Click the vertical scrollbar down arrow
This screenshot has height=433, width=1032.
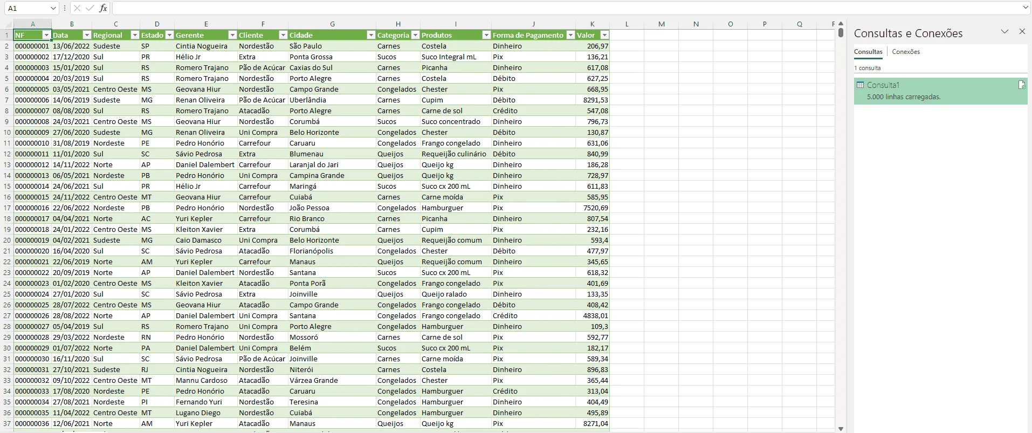coord(841,429)
